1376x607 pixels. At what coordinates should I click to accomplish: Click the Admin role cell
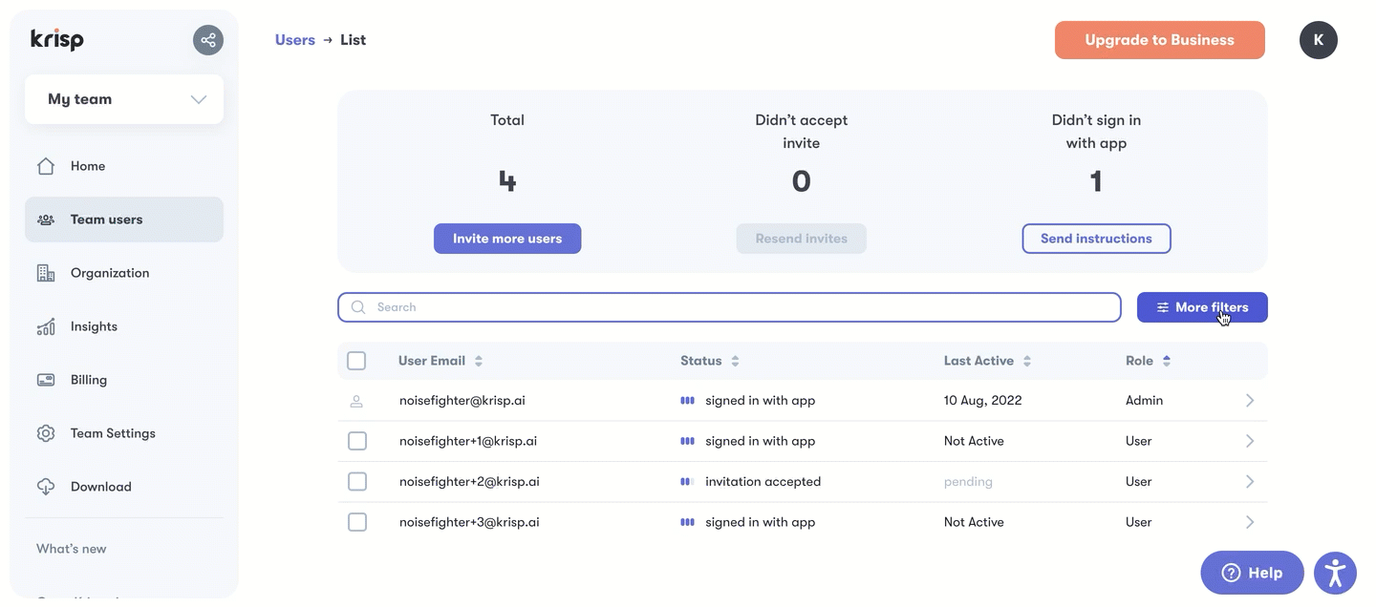coord(1145,401)
